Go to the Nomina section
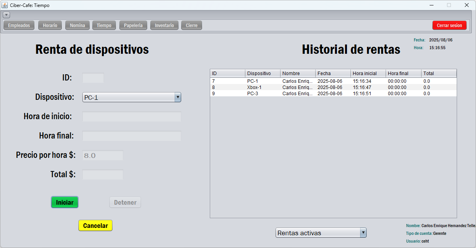The width and height of the screenshot is (476, 248). click(x=77, y=26)
